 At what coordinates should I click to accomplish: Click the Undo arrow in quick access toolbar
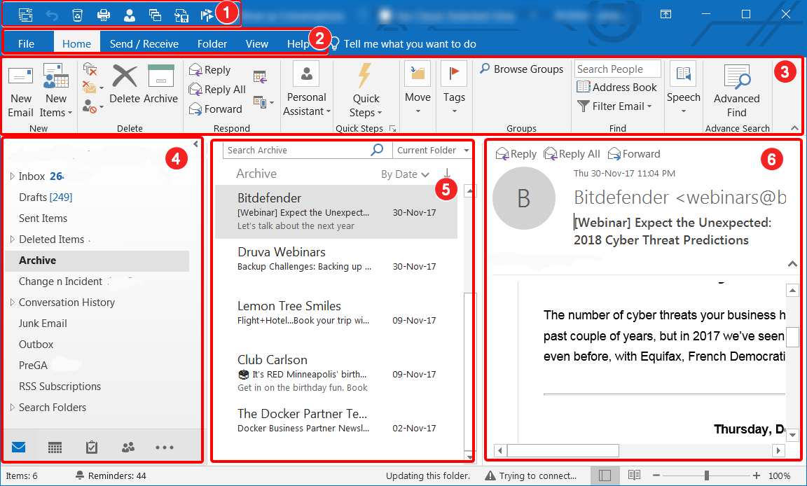[52, 15]
